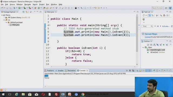The width and height of the screenshot is (173, 97).
Task: Toggle Hide Fields in Outline toolbar
Action: pyautogui.click(x=157, y=45)
